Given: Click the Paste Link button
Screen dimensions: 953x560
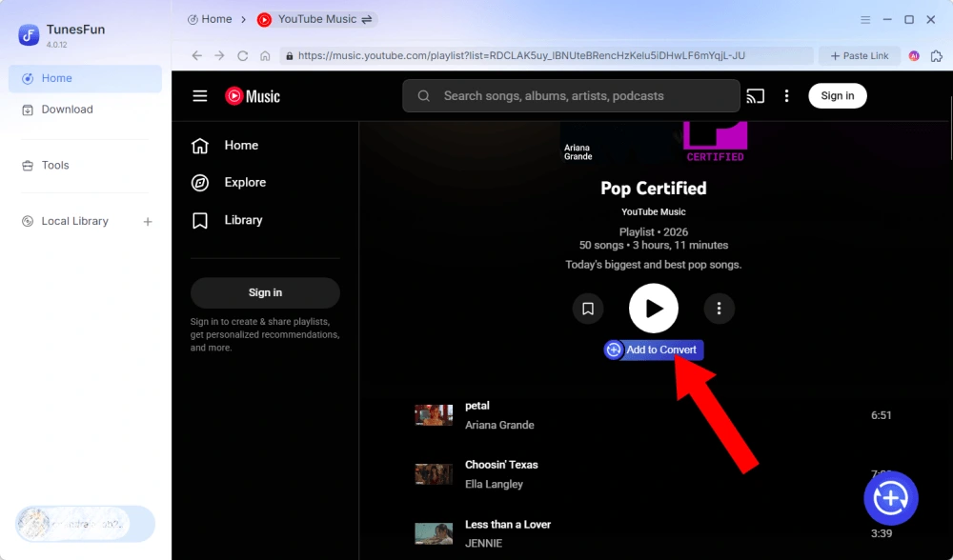Looking at the screenshot, I should click(x=860, y=56).
